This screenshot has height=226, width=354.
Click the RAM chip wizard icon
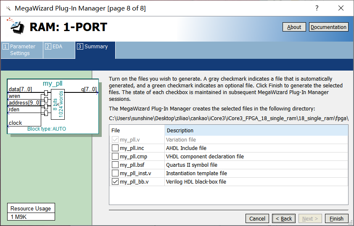(16, 26)
